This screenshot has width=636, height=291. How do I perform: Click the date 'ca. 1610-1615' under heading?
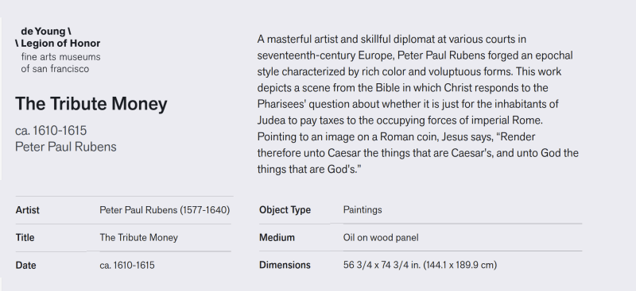coord(51,130)
